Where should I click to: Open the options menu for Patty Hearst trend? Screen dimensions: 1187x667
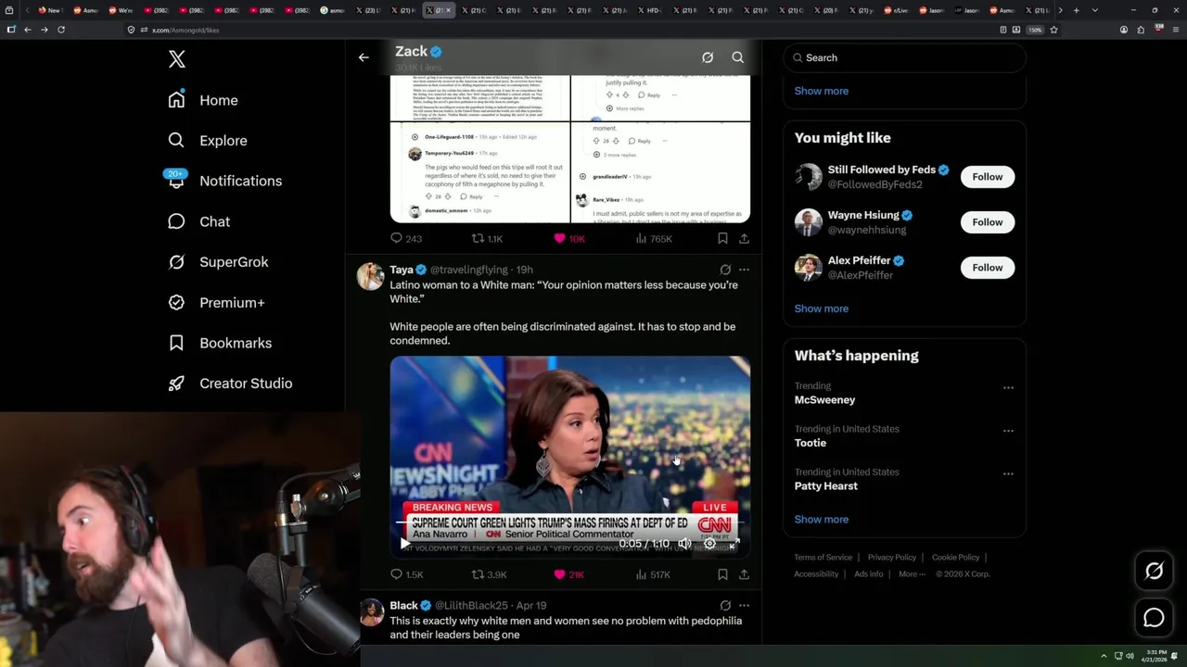click(1008, 473)
